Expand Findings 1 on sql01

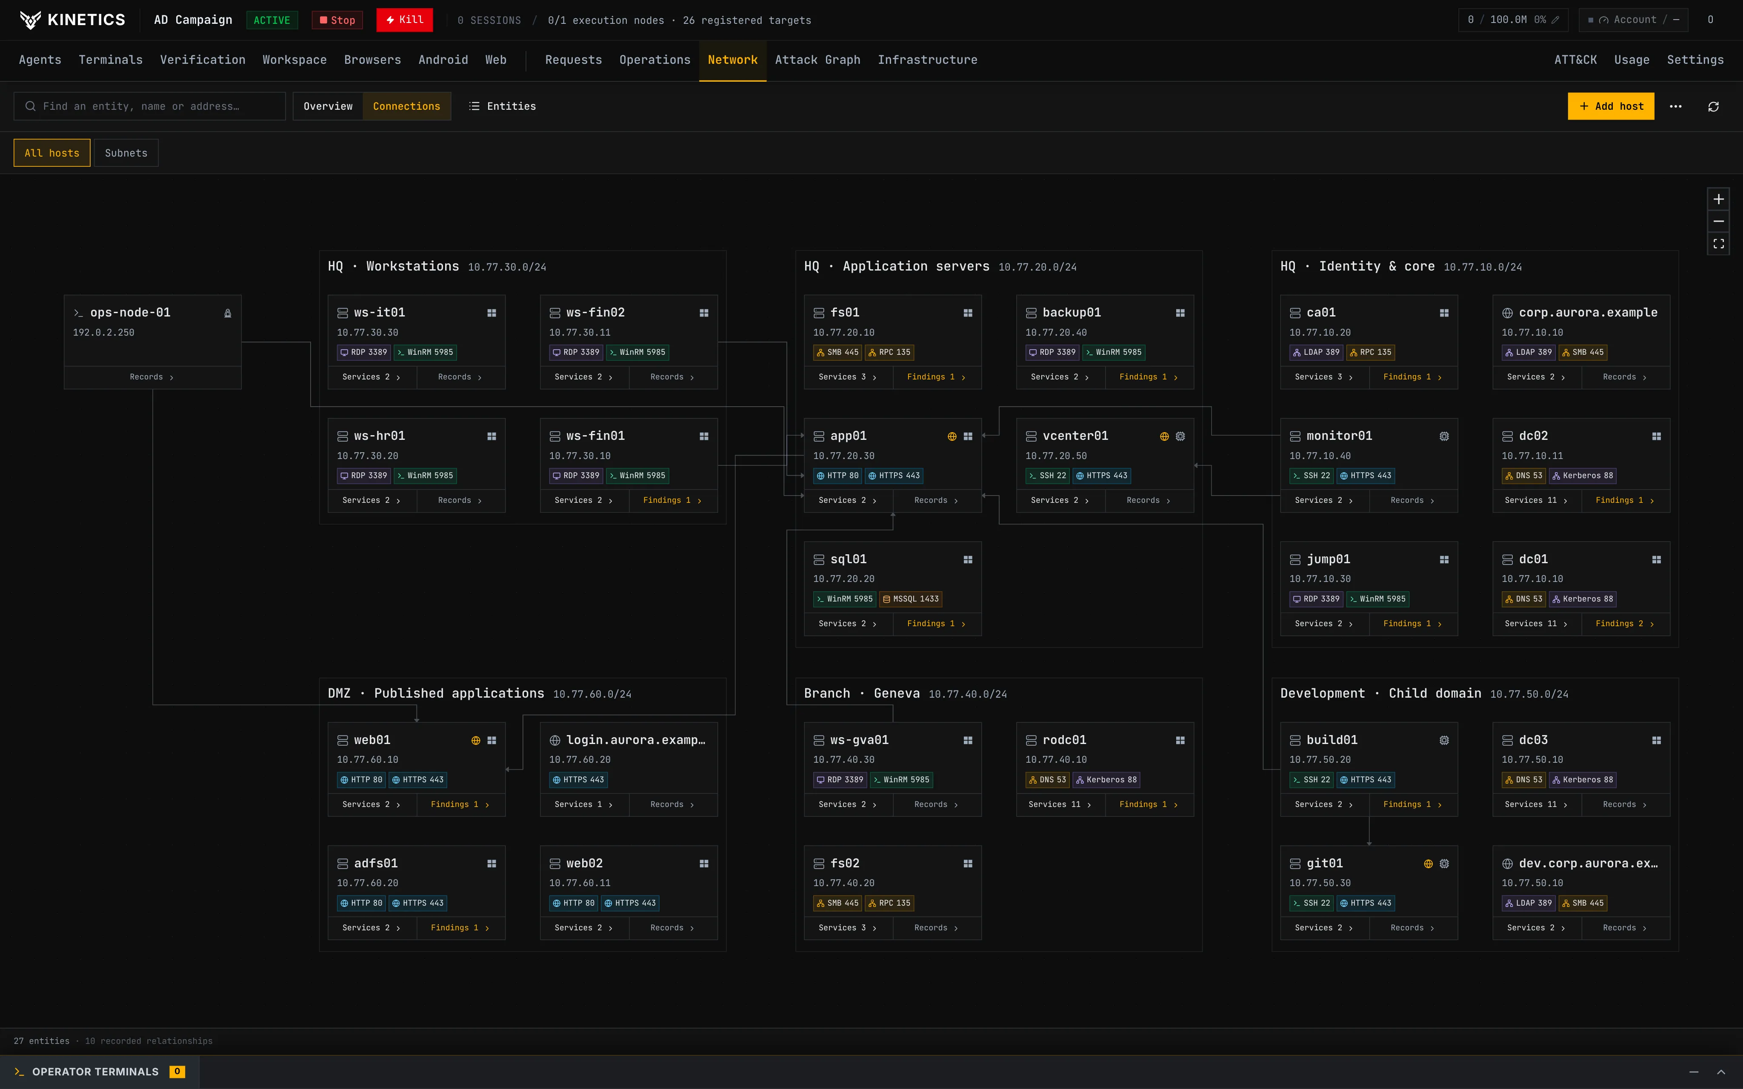coord(936,624)
